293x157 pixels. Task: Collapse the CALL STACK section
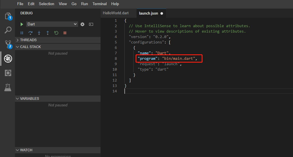pos(58,47)
